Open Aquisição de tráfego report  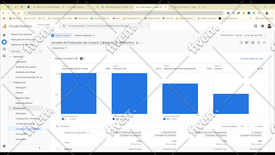click(25, 72)
